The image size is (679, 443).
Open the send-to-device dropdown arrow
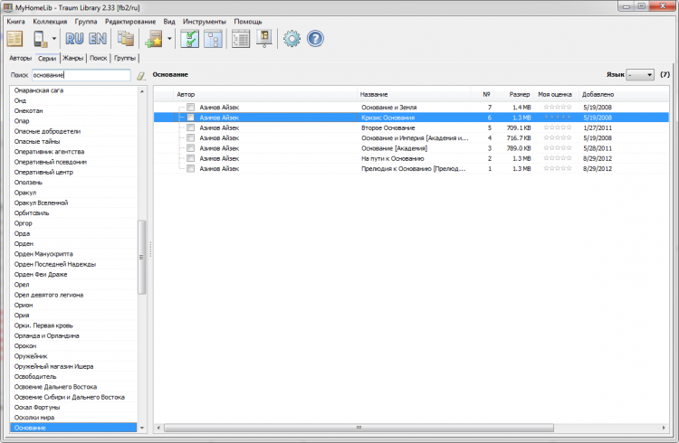54,39
